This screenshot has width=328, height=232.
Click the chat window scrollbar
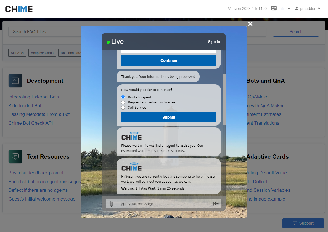point(224,100)
